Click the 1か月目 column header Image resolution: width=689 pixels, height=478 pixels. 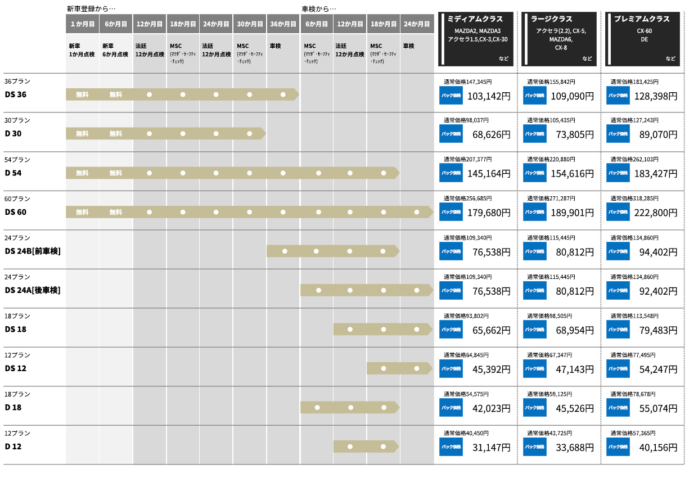[x=83, y=24]
